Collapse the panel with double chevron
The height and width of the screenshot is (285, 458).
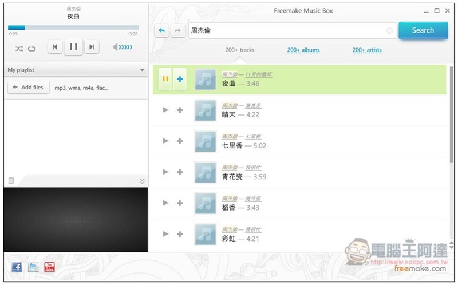point(142,181)
